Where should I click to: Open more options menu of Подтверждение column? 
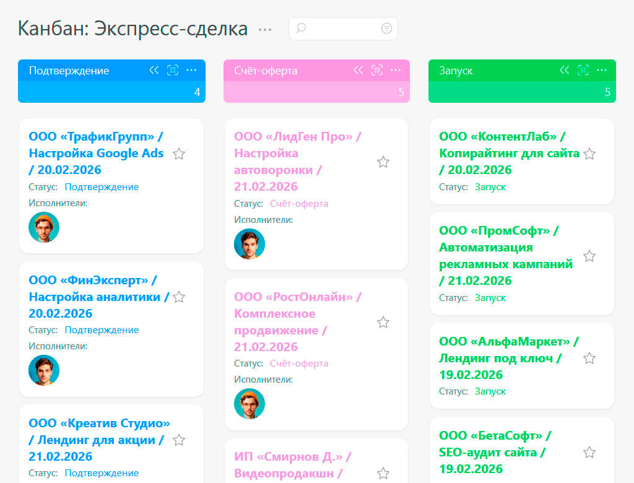(191, 71)
